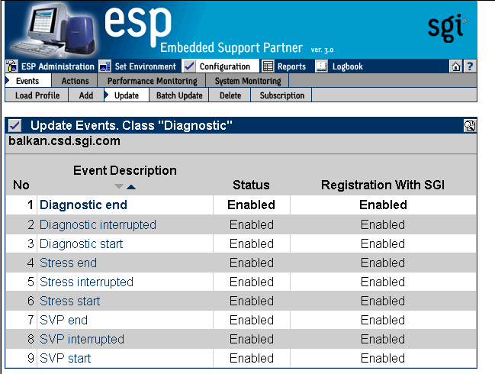Click the esp logo text in banner
495x374 pixels.
click(x=137, y=26)
